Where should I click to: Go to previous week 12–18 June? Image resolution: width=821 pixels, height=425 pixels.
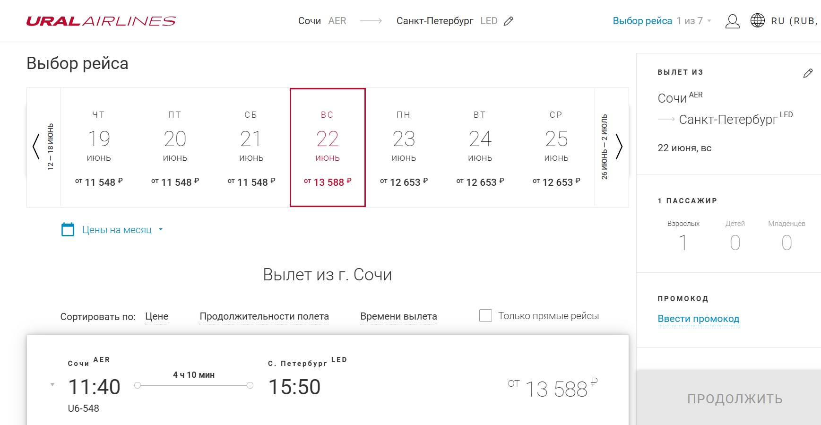tap(36, 147)
